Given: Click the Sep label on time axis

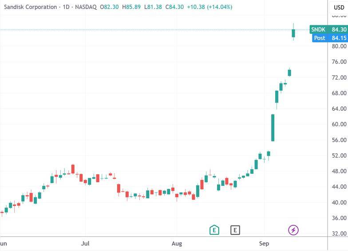Looking at the screenshot, I should 264,244.
